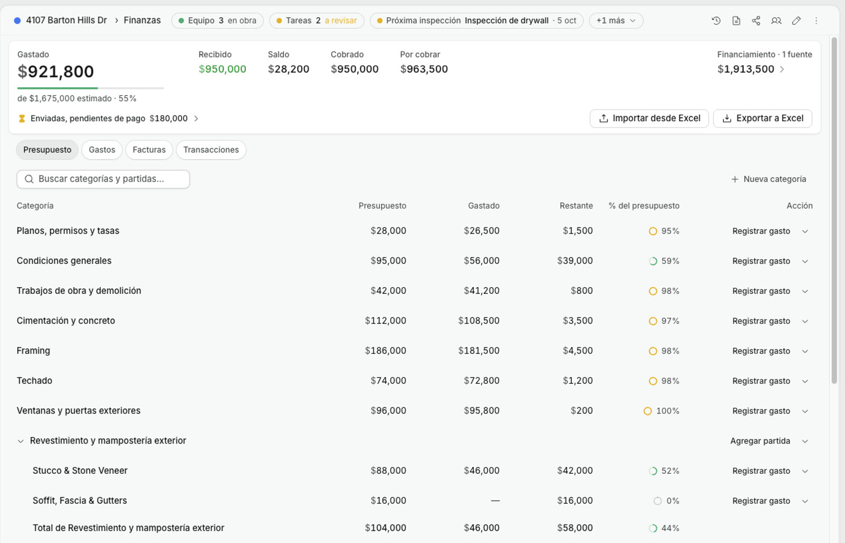Add a Nueva categoría

coord(768,179)
